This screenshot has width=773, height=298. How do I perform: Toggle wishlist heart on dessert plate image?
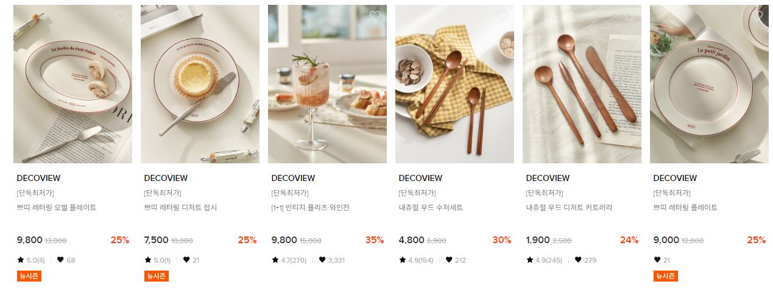click(248, 16)
